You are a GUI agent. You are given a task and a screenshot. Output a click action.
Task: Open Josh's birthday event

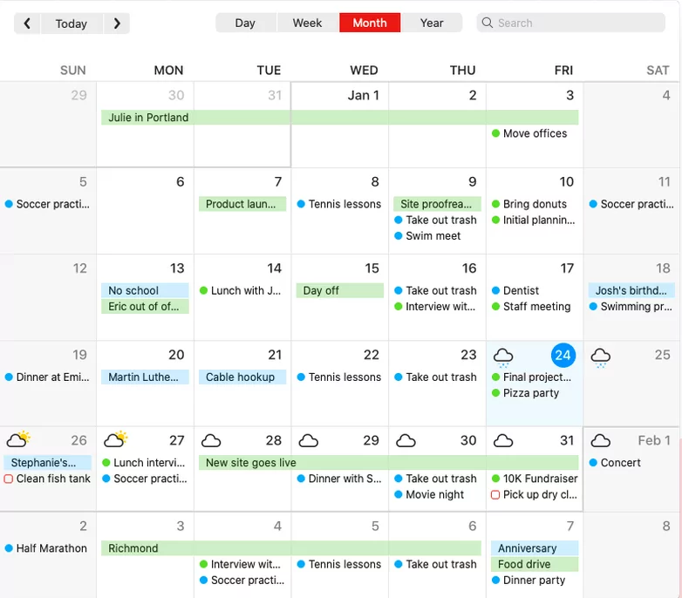(x=631, y=290)
